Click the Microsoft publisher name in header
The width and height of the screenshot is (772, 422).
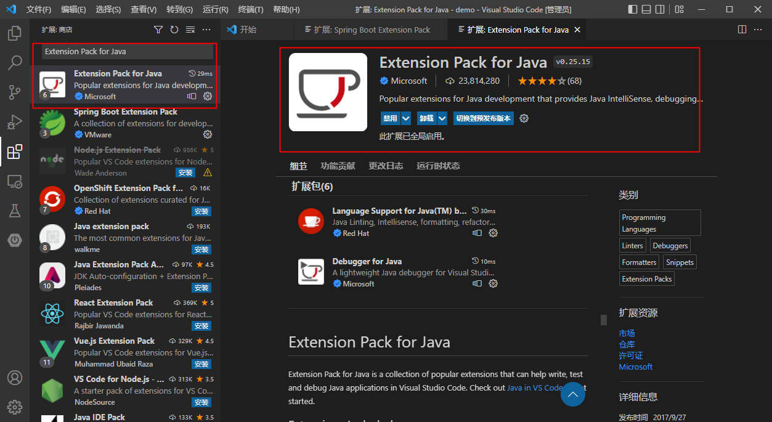coord(408,81)
